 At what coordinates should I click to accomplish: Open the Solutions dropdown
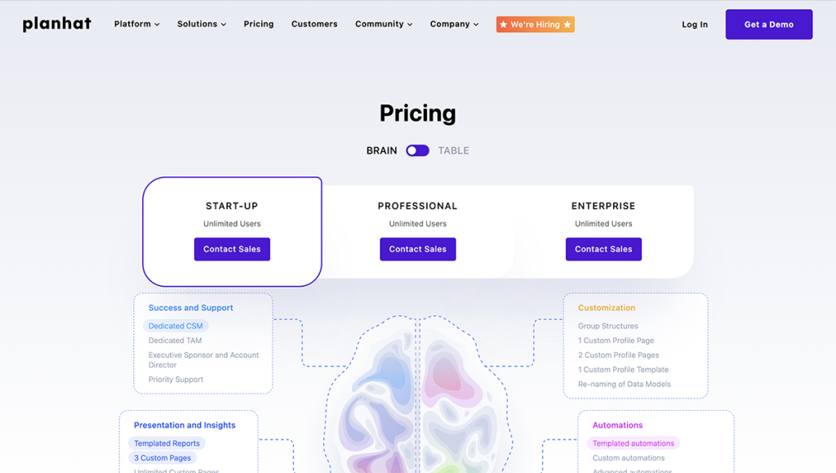pos(201,24)
